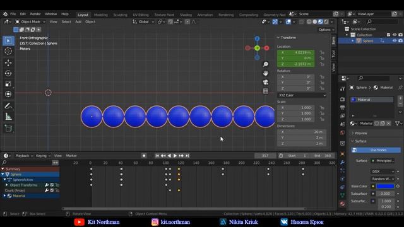404x227 pixels.
Task: Select the Move tool
Action: [8, 63]
